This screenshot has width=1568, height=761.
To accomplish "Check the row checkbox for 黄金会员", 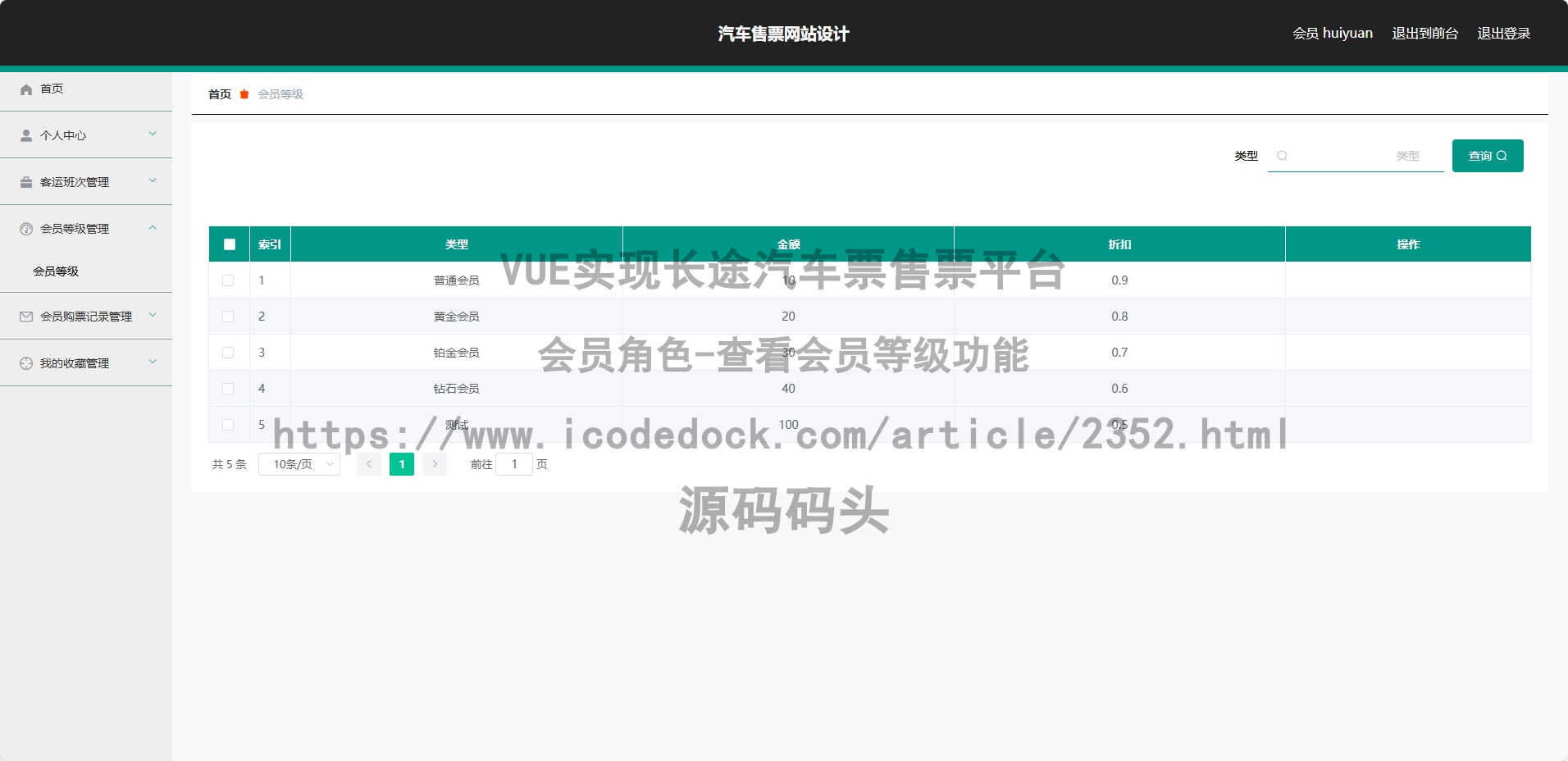I will [228, 317].
